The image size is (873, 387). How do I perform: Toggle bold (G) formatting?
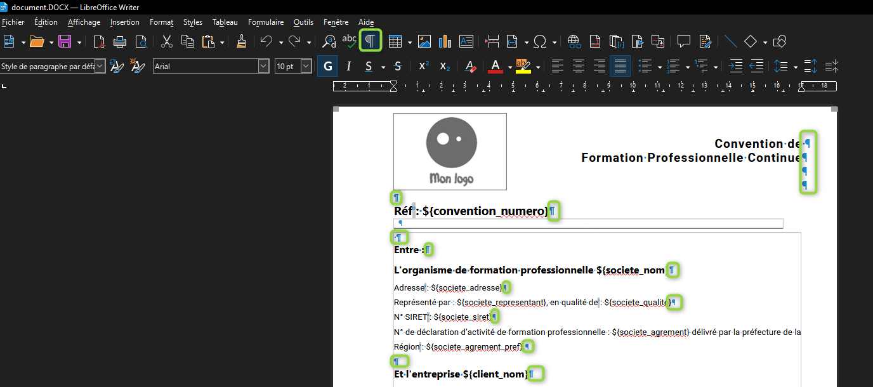tap(327, 66)
